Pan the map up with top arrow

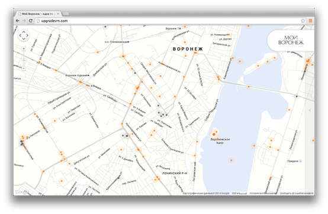click(24, 32)
